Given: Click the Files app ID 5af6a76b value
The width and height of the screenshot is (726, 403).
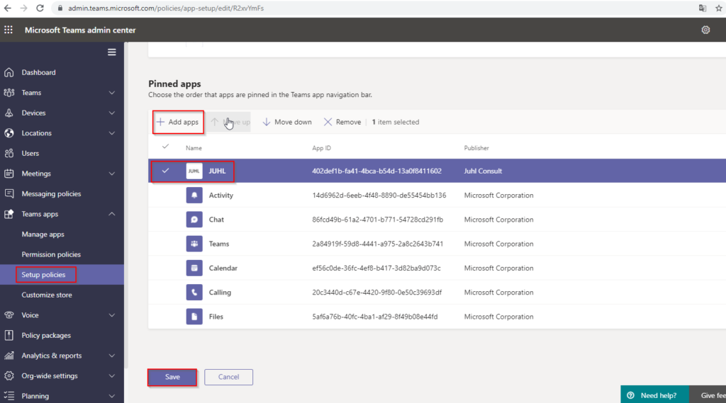Looking at the screenshot, I should [x=374, y=317].
